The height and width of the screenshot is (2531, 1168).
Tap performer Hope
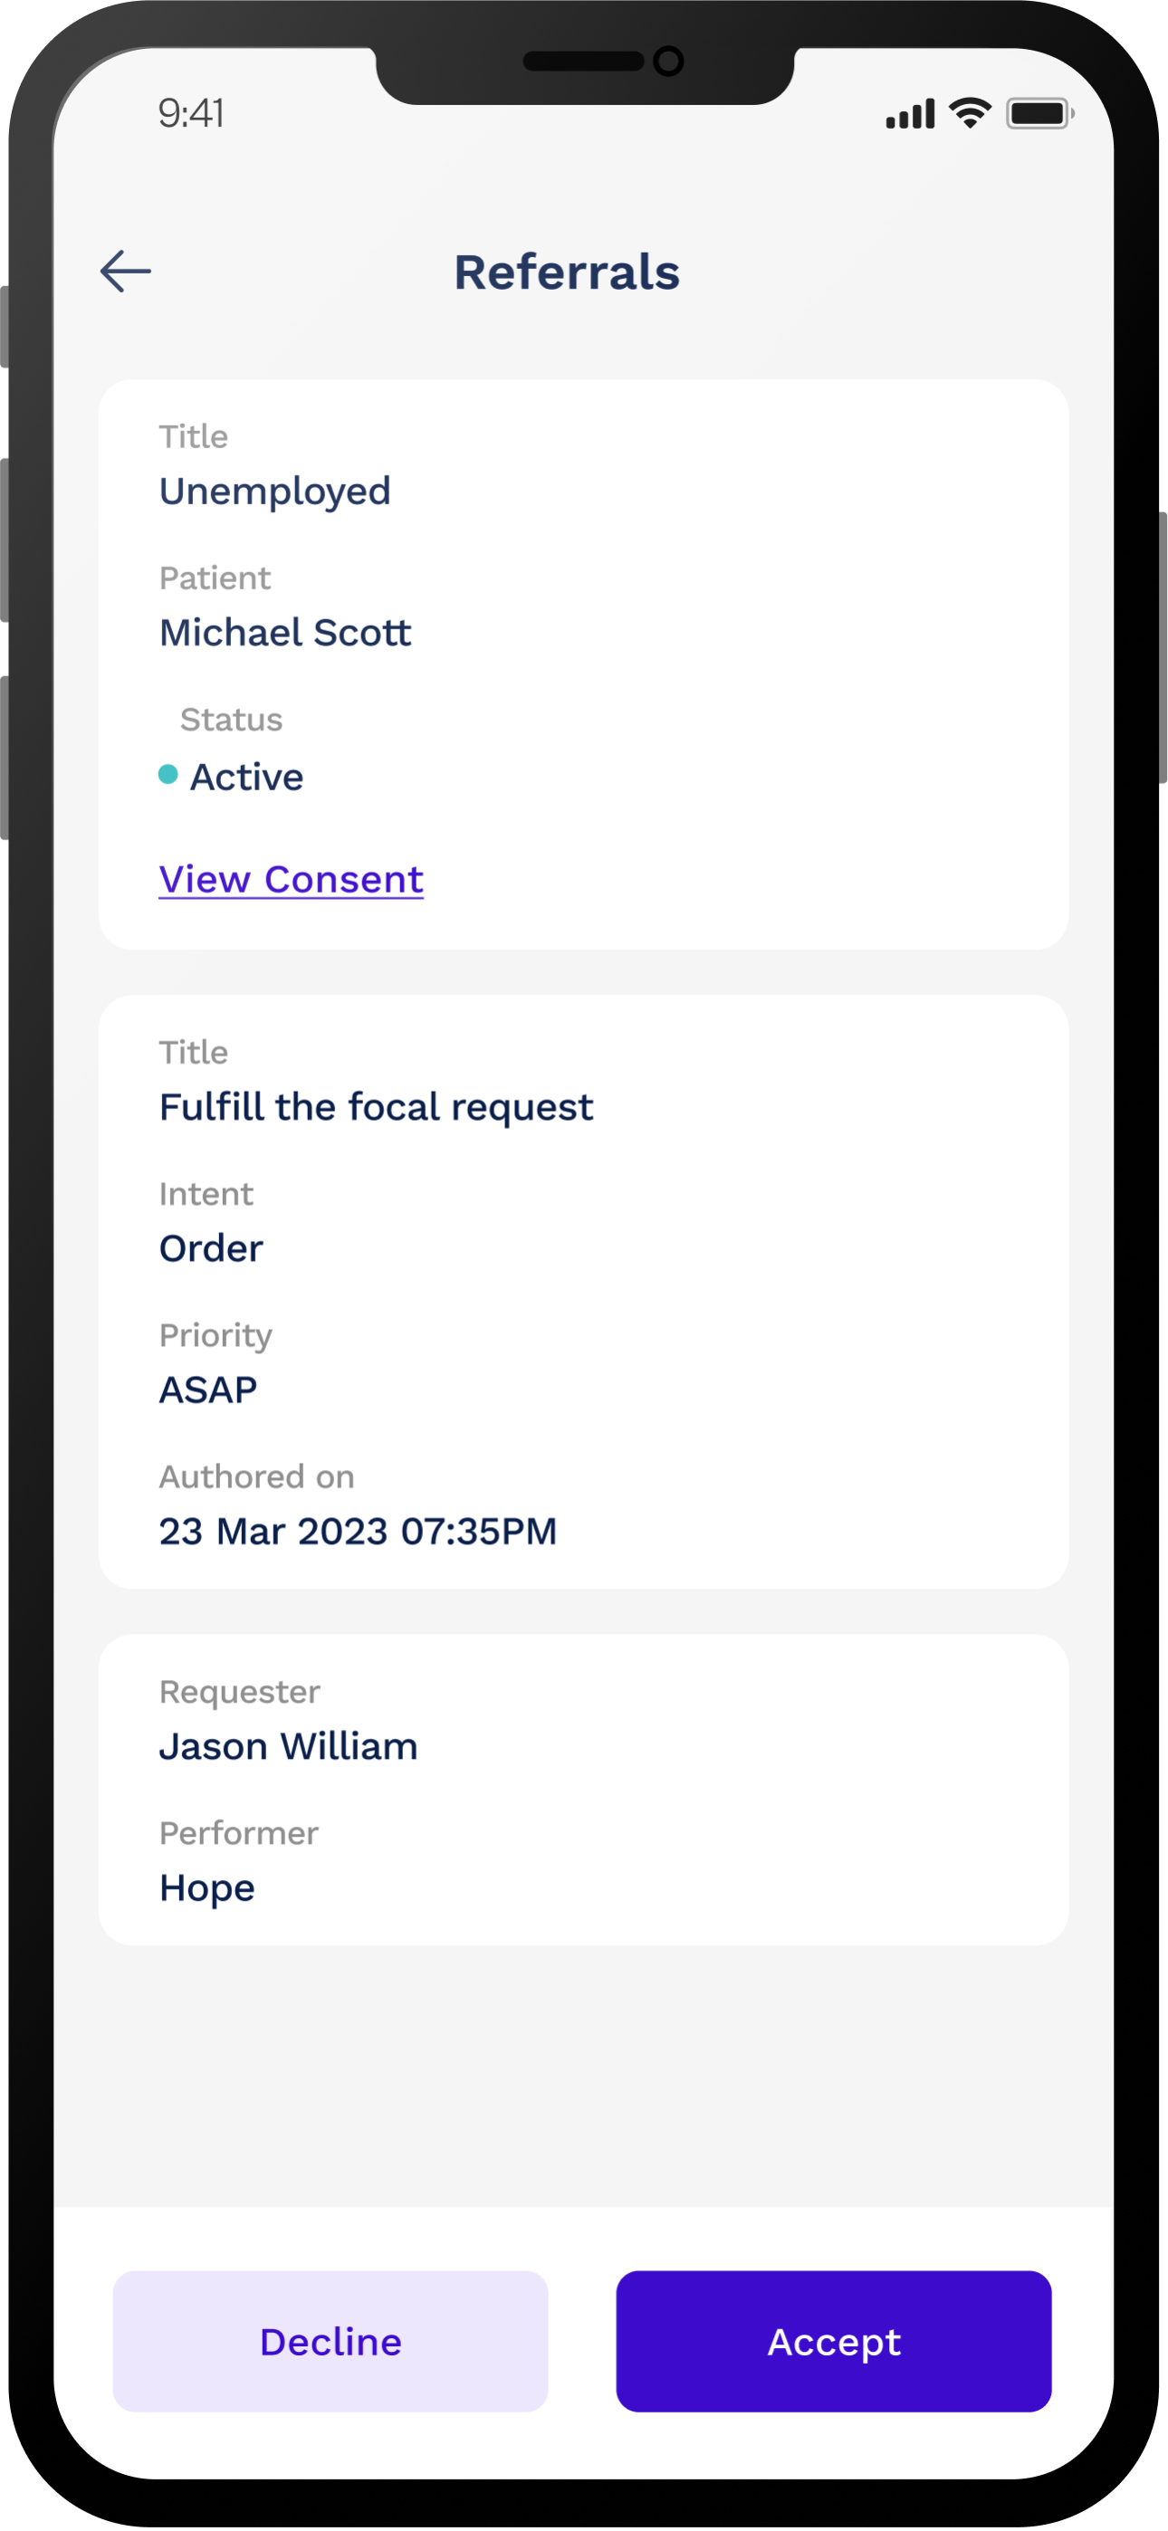tap(207, 1887)
